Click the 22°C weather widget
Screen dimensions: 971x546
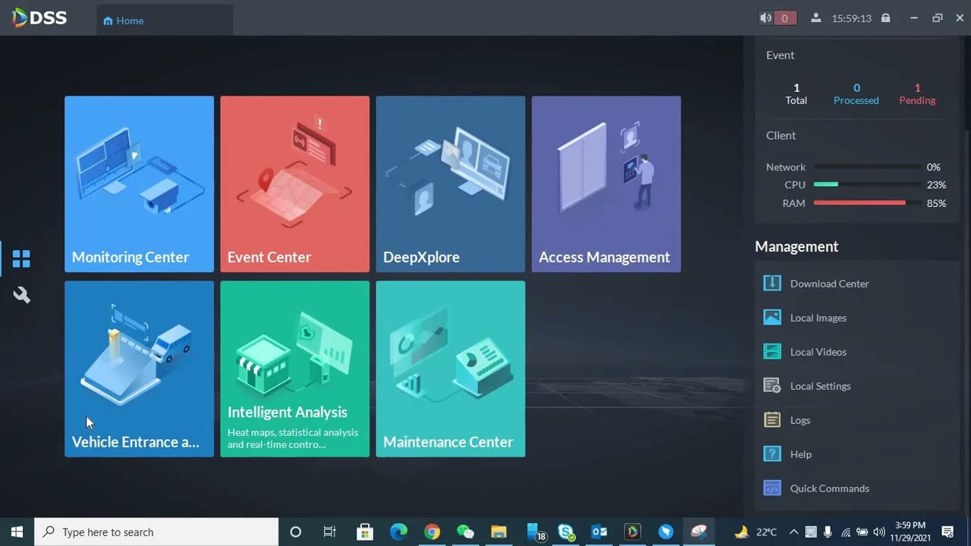point(756,532)
